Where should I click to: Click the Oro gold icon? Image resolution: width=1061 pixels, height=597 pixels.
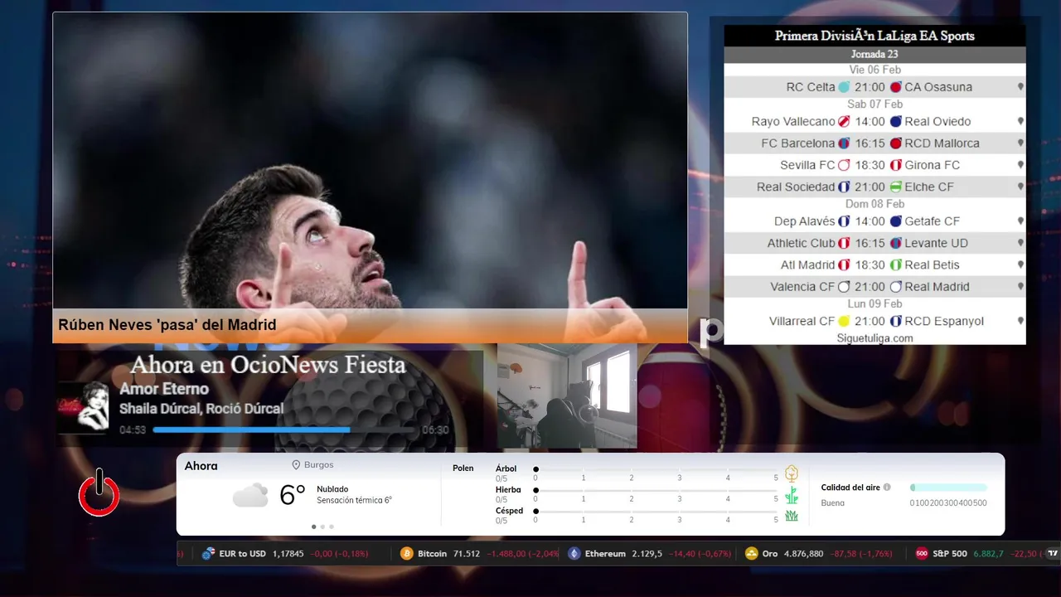[751, 553]
